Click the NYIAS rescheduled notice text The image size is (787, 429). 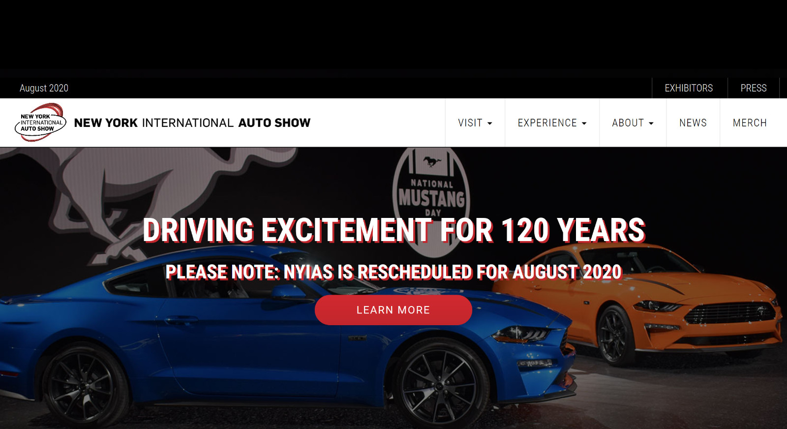click(x=394, y=272)
